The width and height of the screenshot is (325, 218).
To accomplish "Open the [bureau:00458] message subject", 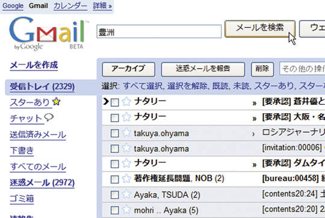I will click(294, 178).
